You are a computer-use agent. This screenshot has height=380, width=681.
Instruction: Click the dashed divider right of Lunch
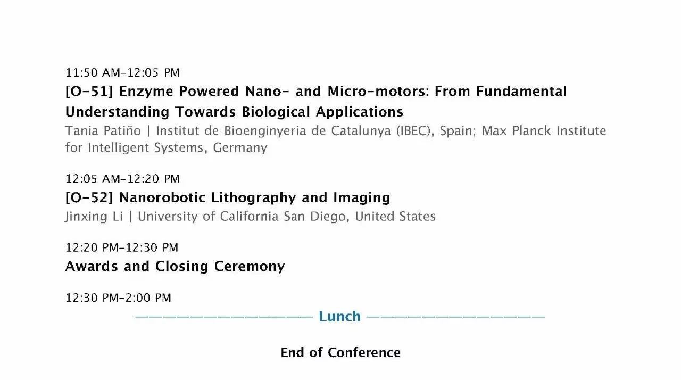[456, 317]
